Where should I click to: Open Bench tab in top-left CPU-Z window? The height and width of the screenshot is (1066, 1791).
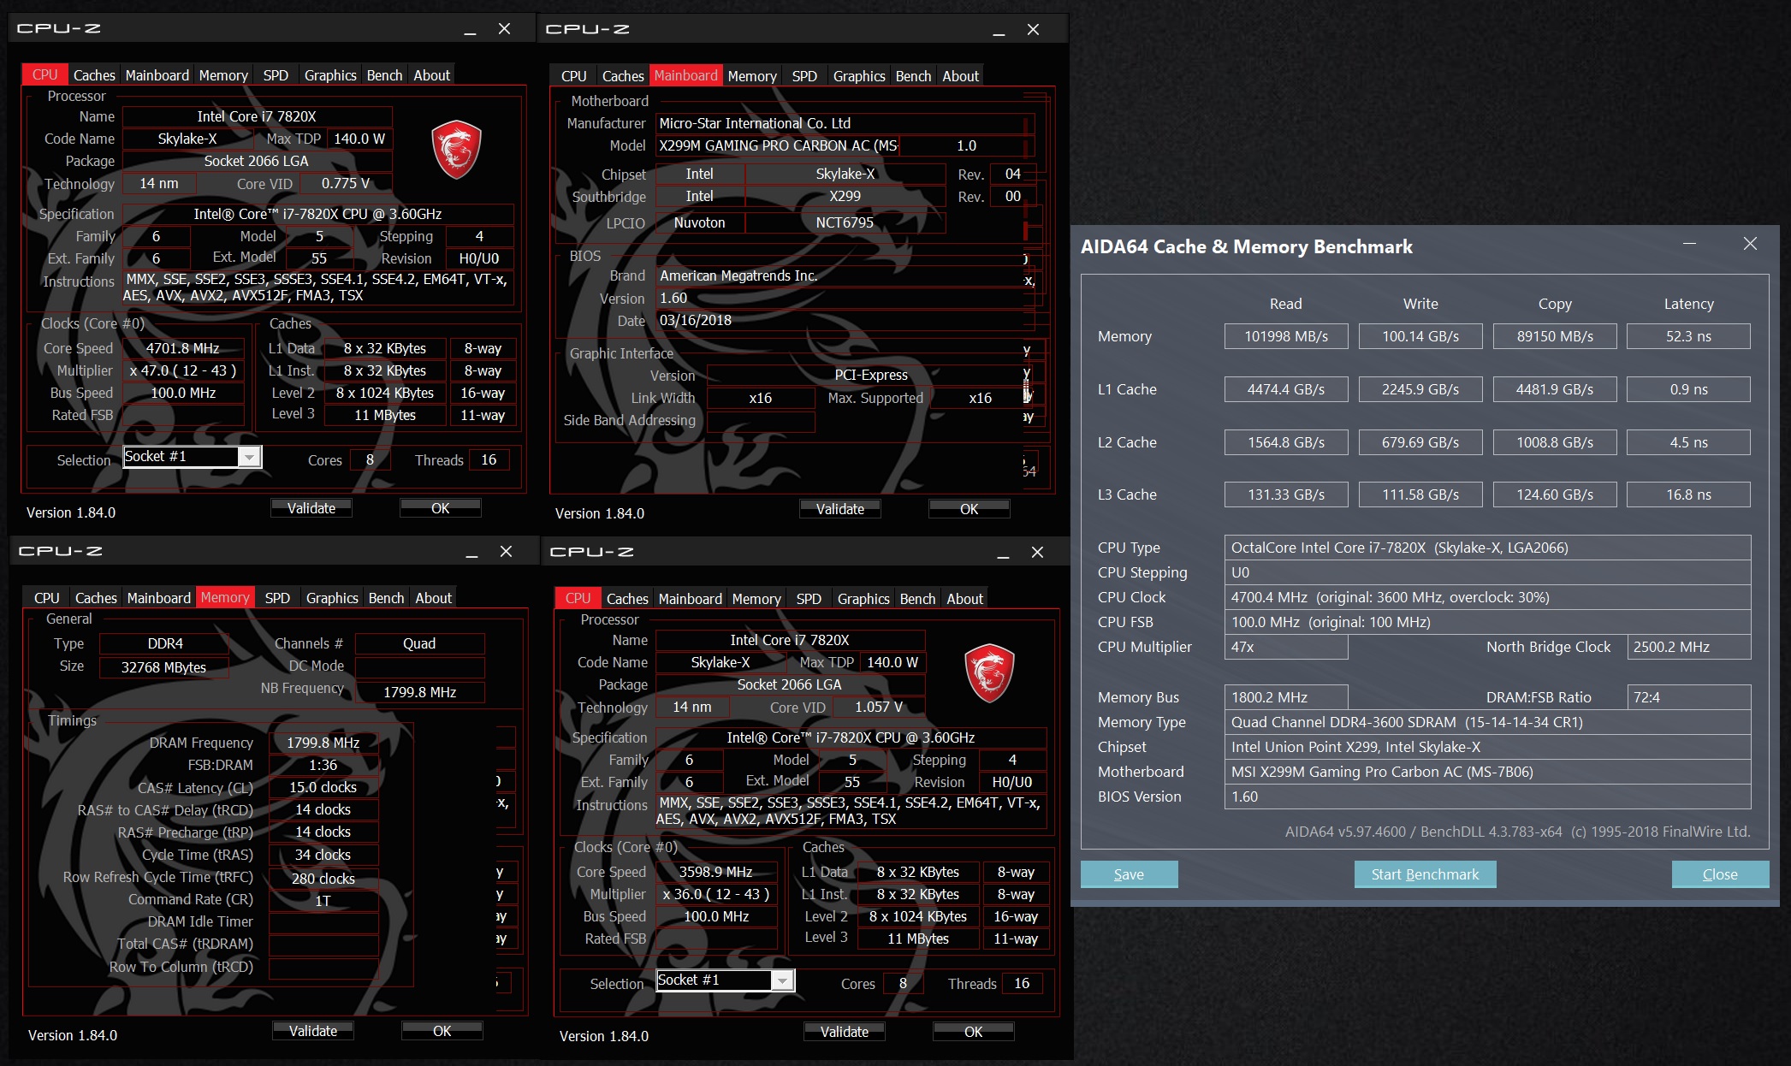point(384,75)
